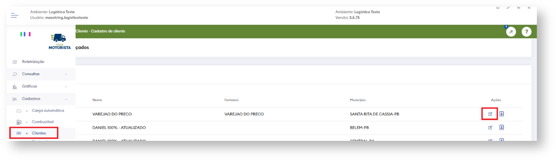This screenshot has height=160, width=556.
Task: Click the Consultas magnifier icon
Action: click(x=15, y=74)
